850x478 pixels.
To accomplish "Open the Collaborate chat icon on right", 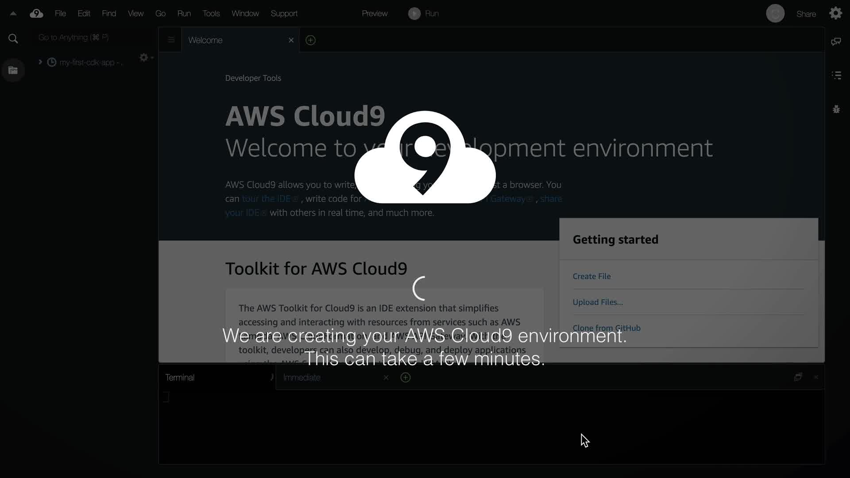I will [836, 42].
